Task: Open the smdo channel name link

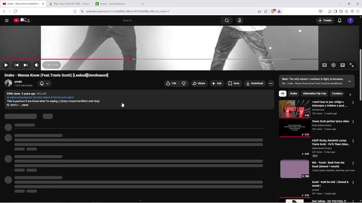Action: [x=18, y=82]
